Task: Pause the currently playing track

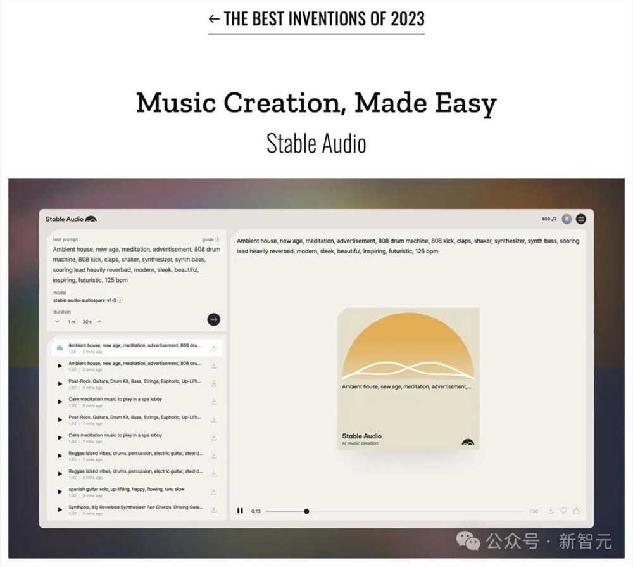Action: pyautogui.click(x=240, y=511)
